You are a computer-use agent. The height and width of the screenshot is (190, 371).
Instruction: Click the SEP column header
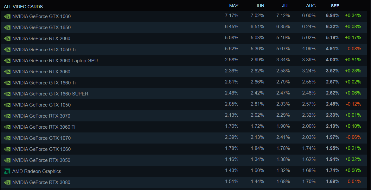point(335,6)
